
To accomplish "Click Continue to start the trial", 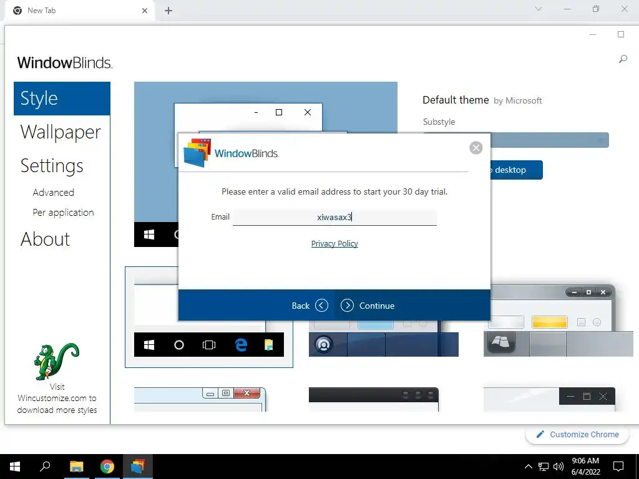I will click(x=368, y=306).
